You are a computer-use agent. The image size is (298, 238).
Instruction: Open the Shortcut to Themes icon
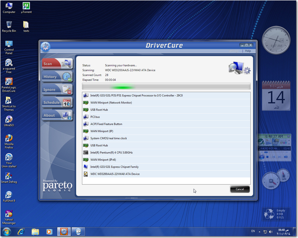(x=9, y=104)
